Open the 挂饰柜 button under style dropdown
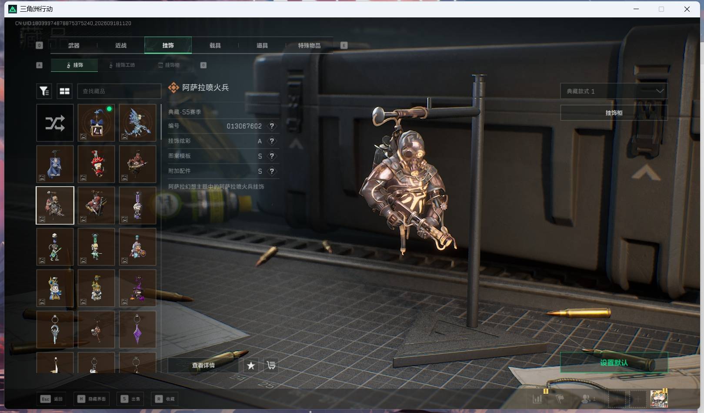Screen dimensions: 704x413 pyautogui.click(x=614, y=113)
